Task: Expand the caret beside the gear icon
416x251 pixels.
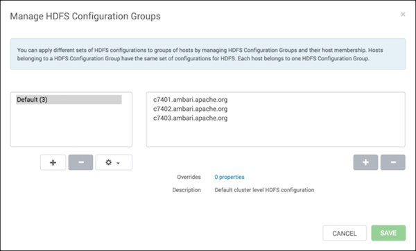Action: 119,163
